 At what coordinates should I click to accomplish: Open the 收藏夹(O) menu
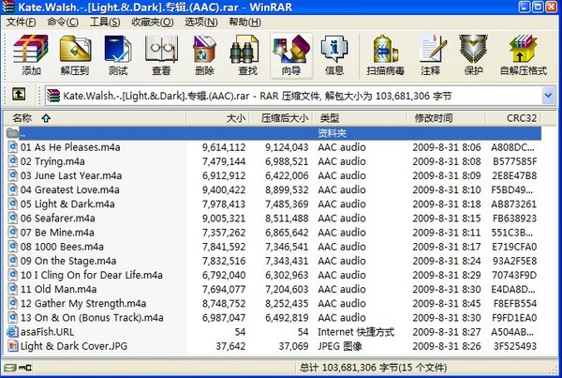pos(153,23)
